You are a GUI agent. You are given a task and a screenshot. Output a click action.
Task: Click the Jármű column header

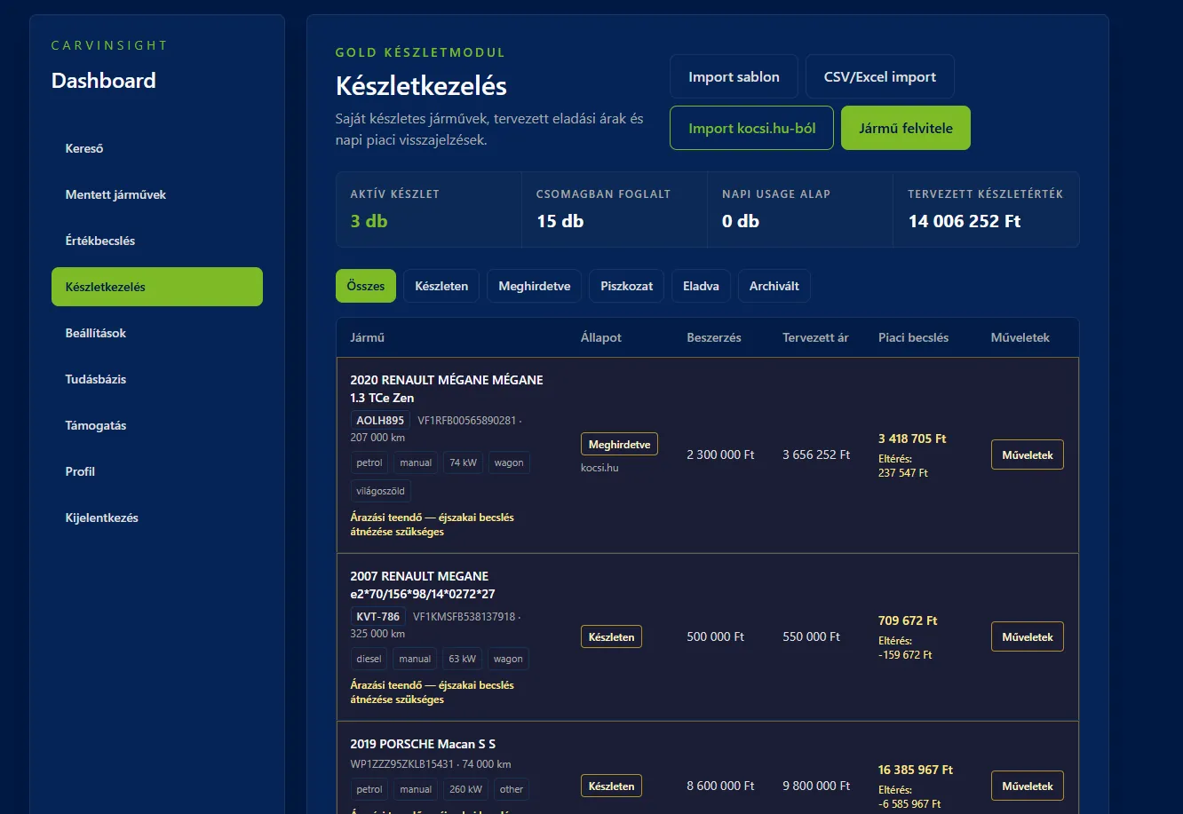pyautogui.click(x=368, y=337)
